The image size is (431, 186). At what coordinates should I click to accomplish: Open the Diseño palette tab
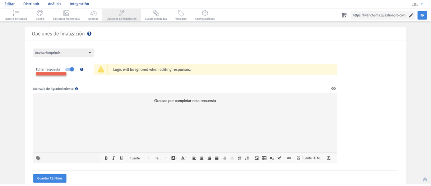(40, 15)
